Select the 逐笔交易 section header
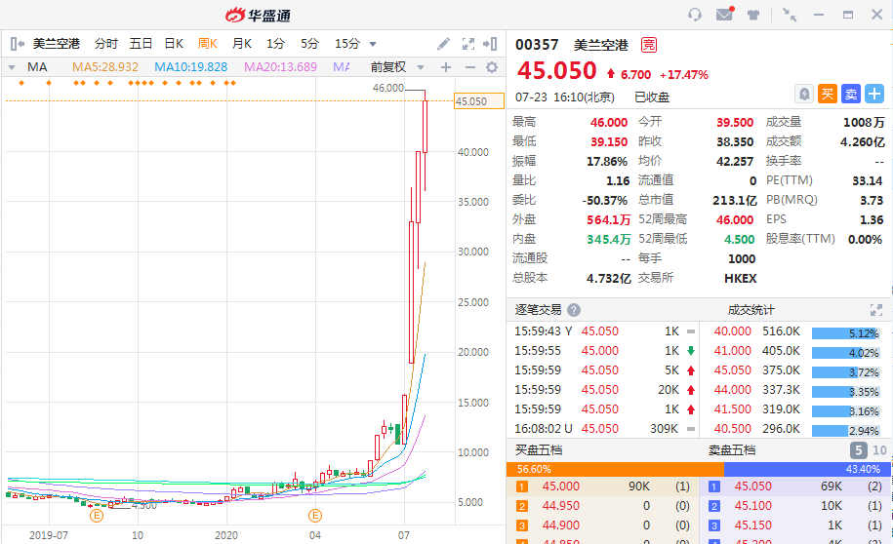The image size is (893, 544). coord(538,310)
